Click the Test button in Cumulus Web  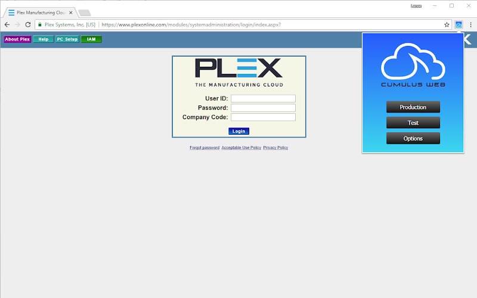click(x=413, y=123)
